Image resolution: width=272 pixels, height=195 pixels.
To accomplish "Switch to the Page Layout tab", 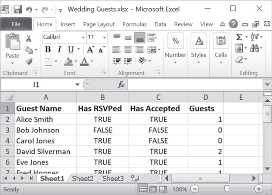I will tap(99, 24).
